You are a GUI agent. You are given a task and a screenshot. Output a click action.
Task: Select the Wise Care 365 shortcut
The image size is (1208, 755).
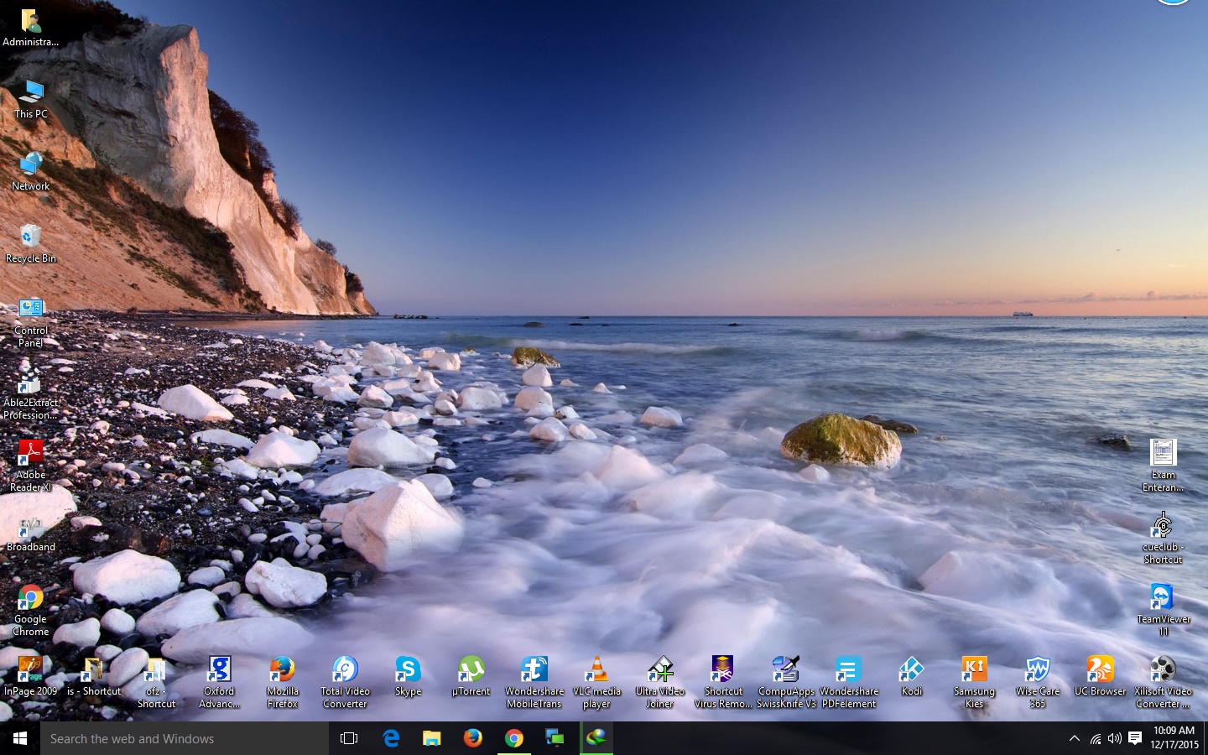(1038, 684)
